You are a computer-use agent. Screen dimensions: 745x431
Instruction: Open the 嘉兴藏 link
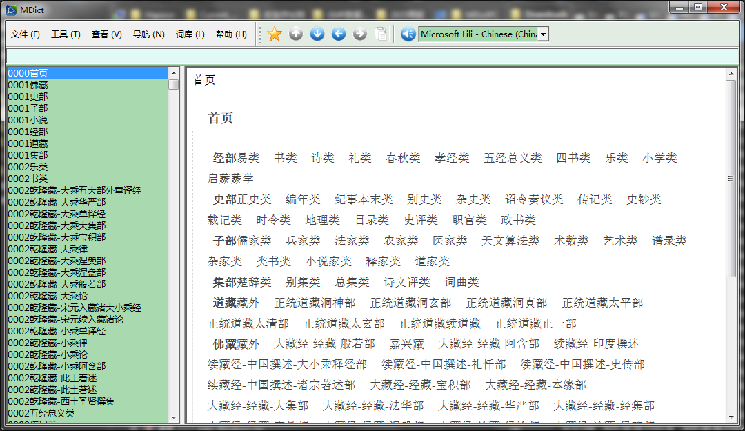coord(406,343)
